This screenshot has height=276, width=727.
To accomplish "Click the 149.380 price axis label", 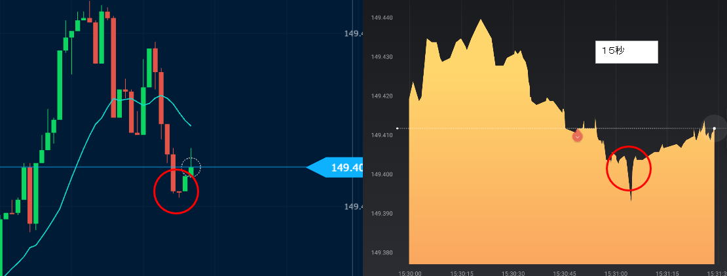I will pos(382,252).
